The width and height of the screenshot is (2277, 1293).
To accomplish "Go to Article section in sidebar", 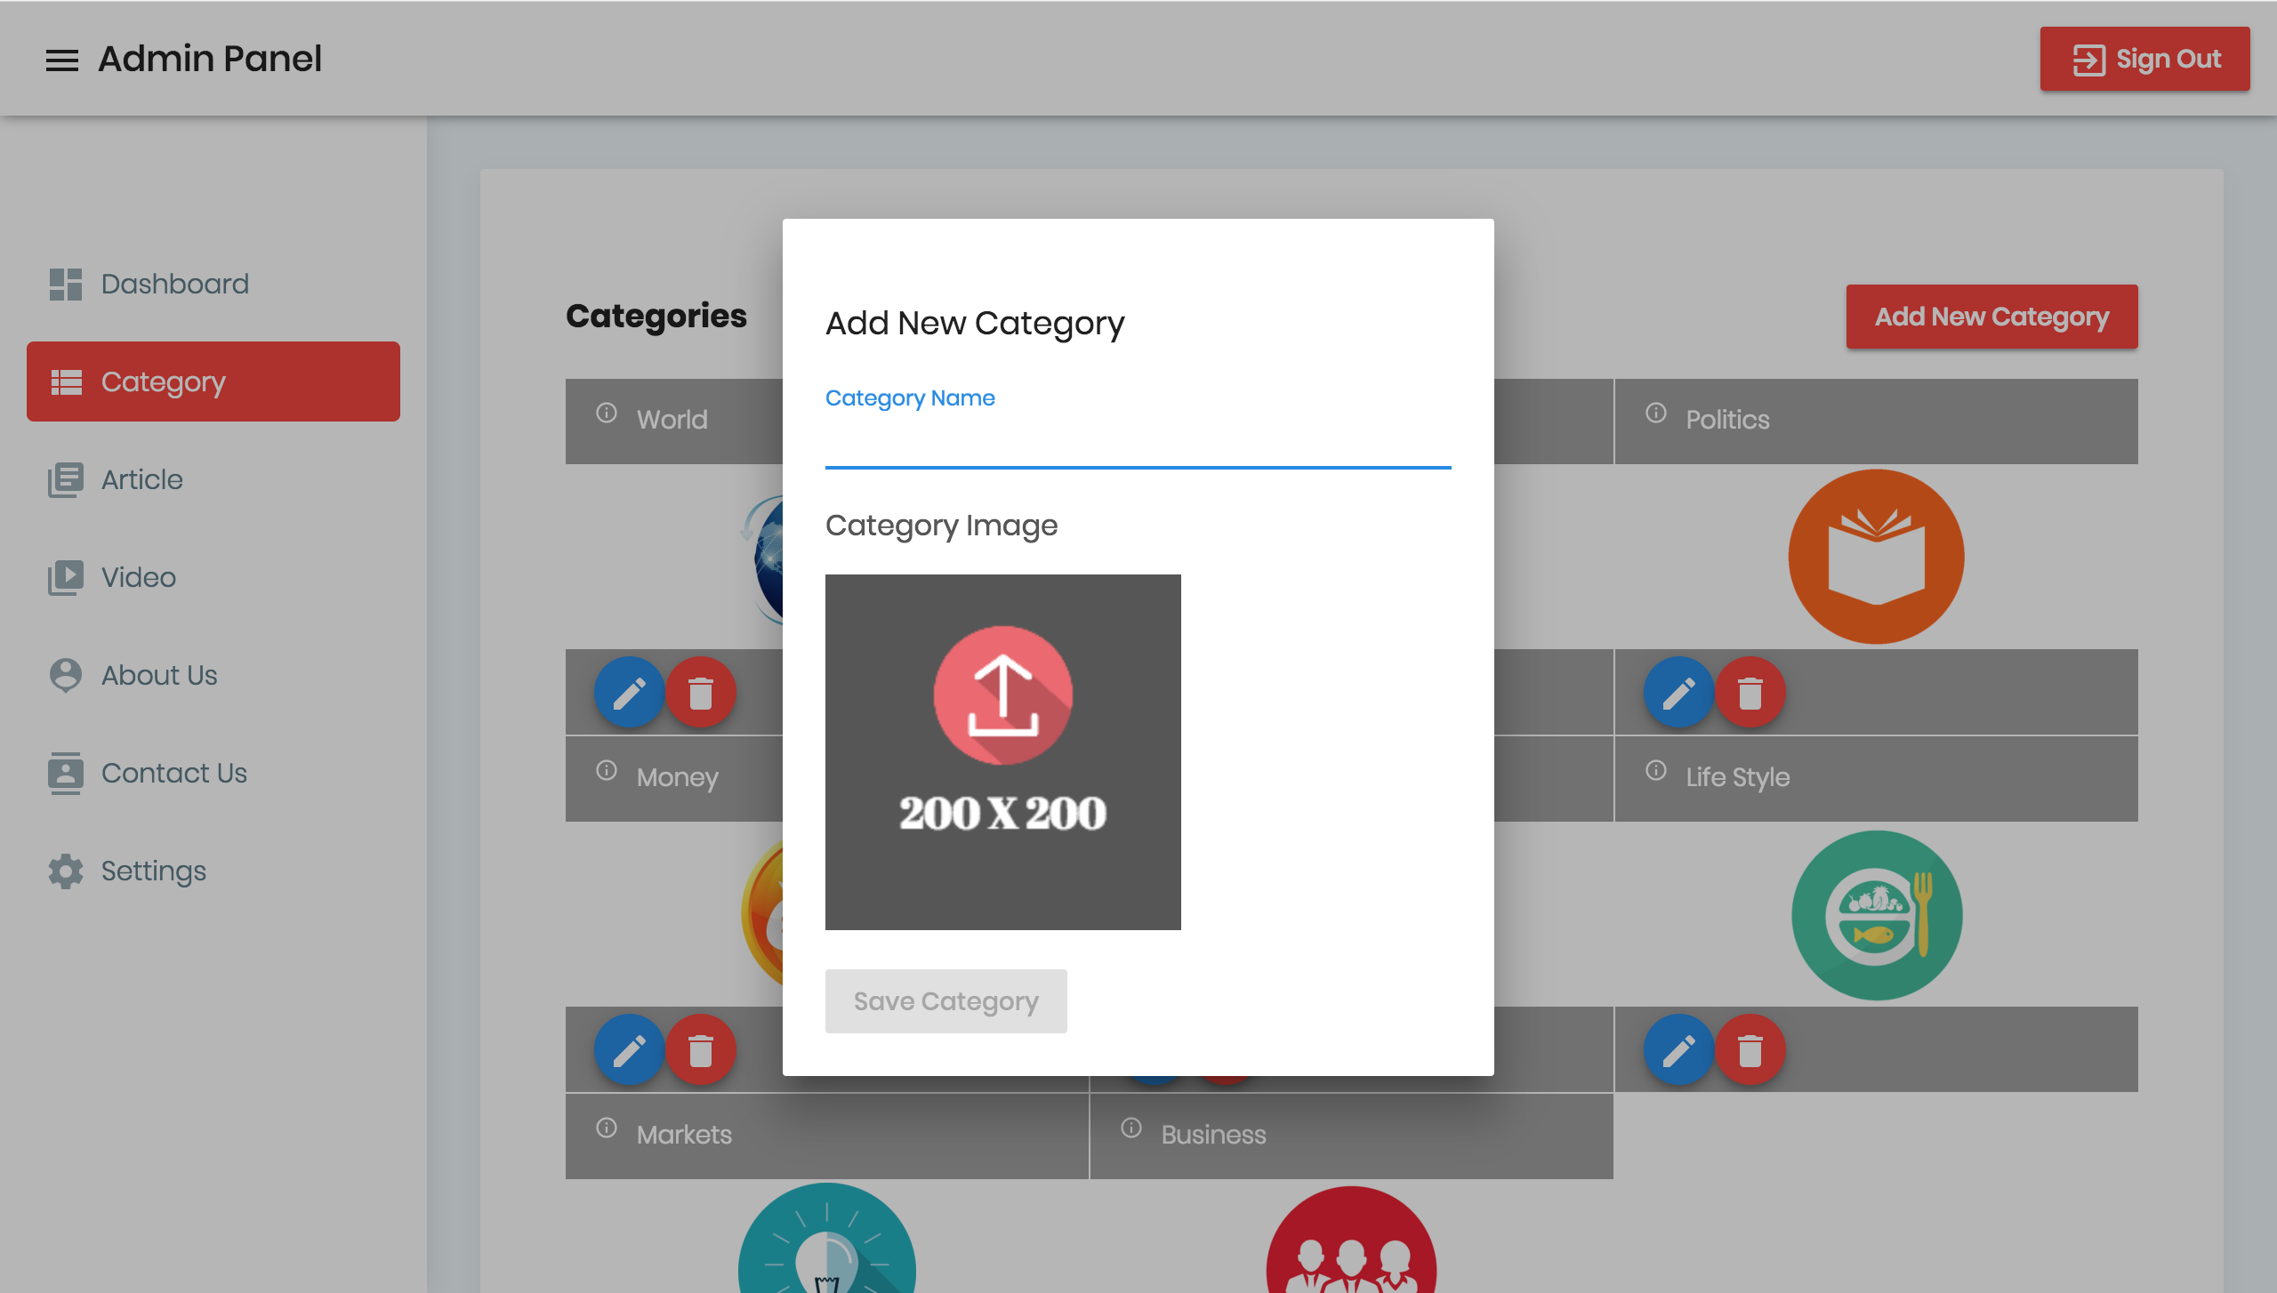I will tap(141, 479).
